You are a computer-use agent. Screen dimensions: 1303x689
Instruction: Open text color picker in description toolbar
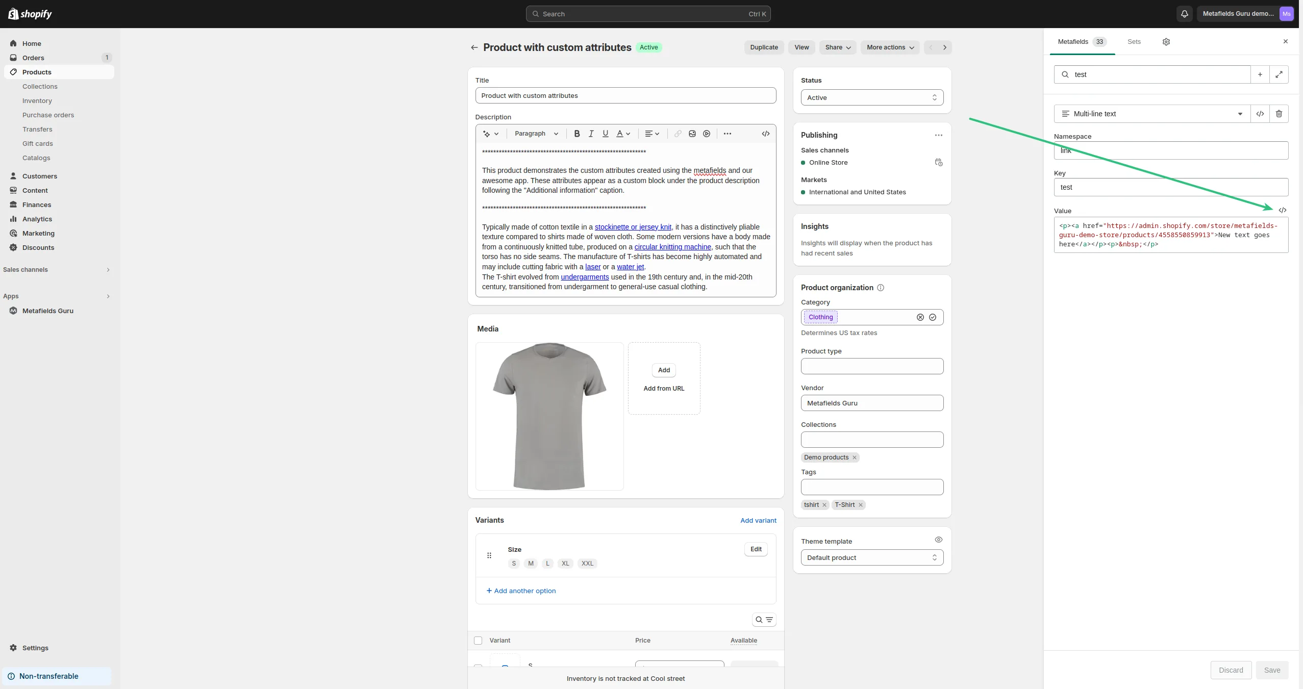click(623, 134)
